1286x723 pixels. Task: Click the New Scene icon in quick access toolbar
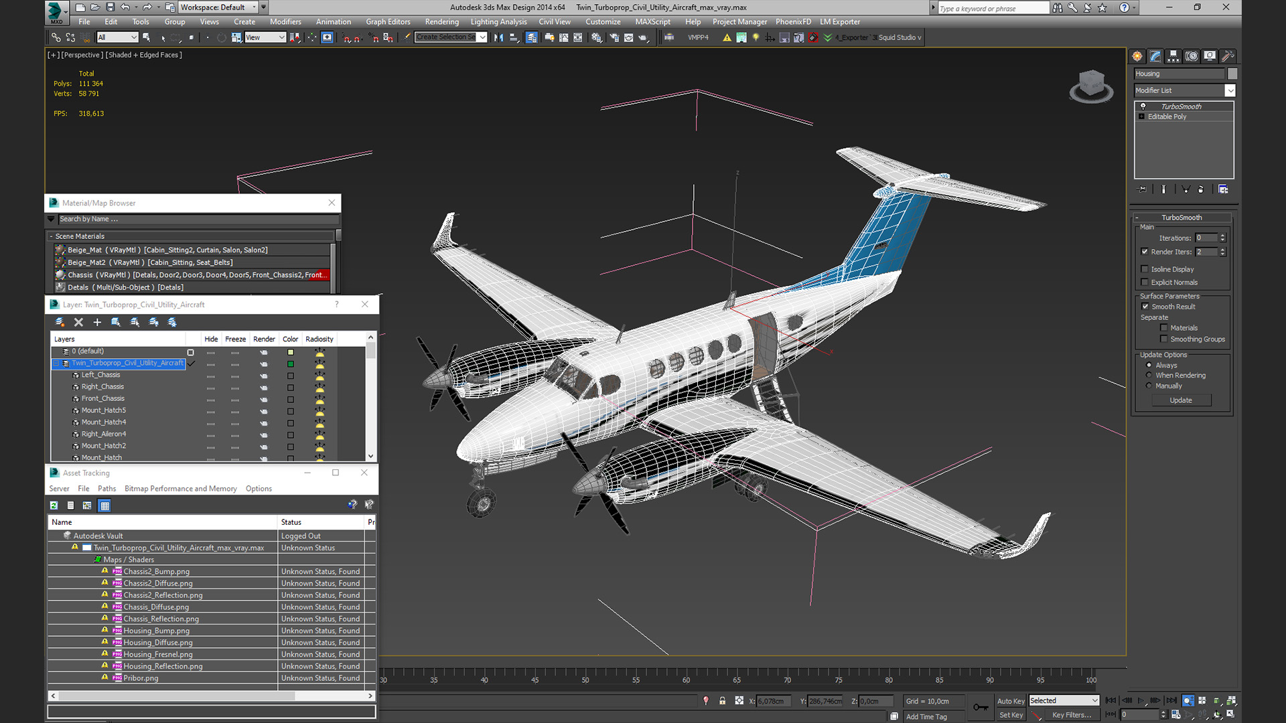click(x=80, y=7)
